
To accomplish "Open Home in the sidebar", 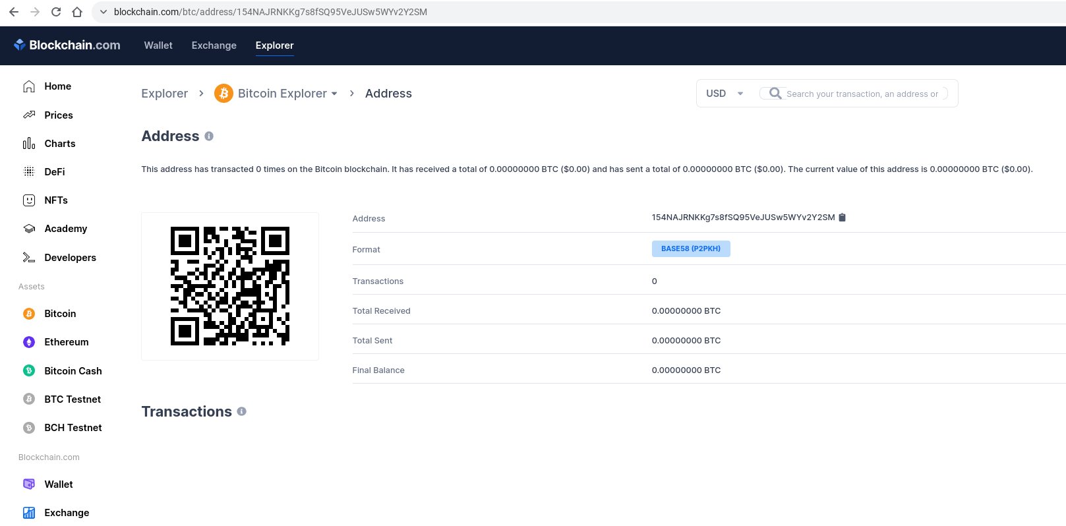I will pos(57,86).
